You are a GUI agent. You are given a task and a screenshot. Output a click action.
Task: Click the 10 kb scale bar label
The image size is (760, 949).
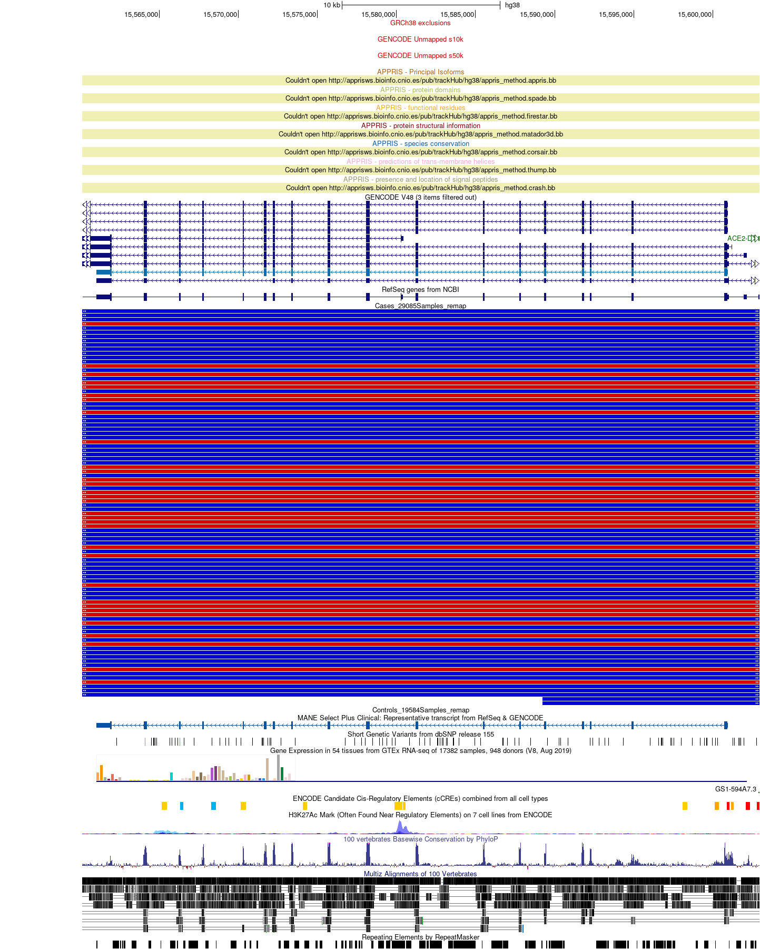pos(332,5)
